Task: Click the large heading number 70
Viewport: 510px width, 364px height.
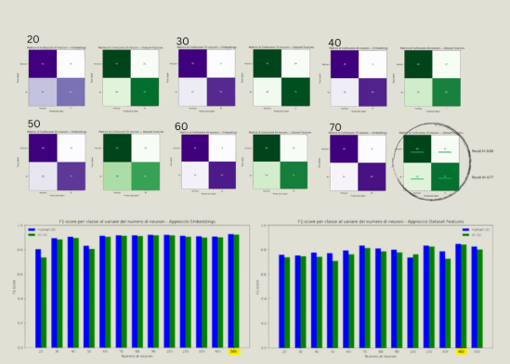Action: (x=335, y=127)
